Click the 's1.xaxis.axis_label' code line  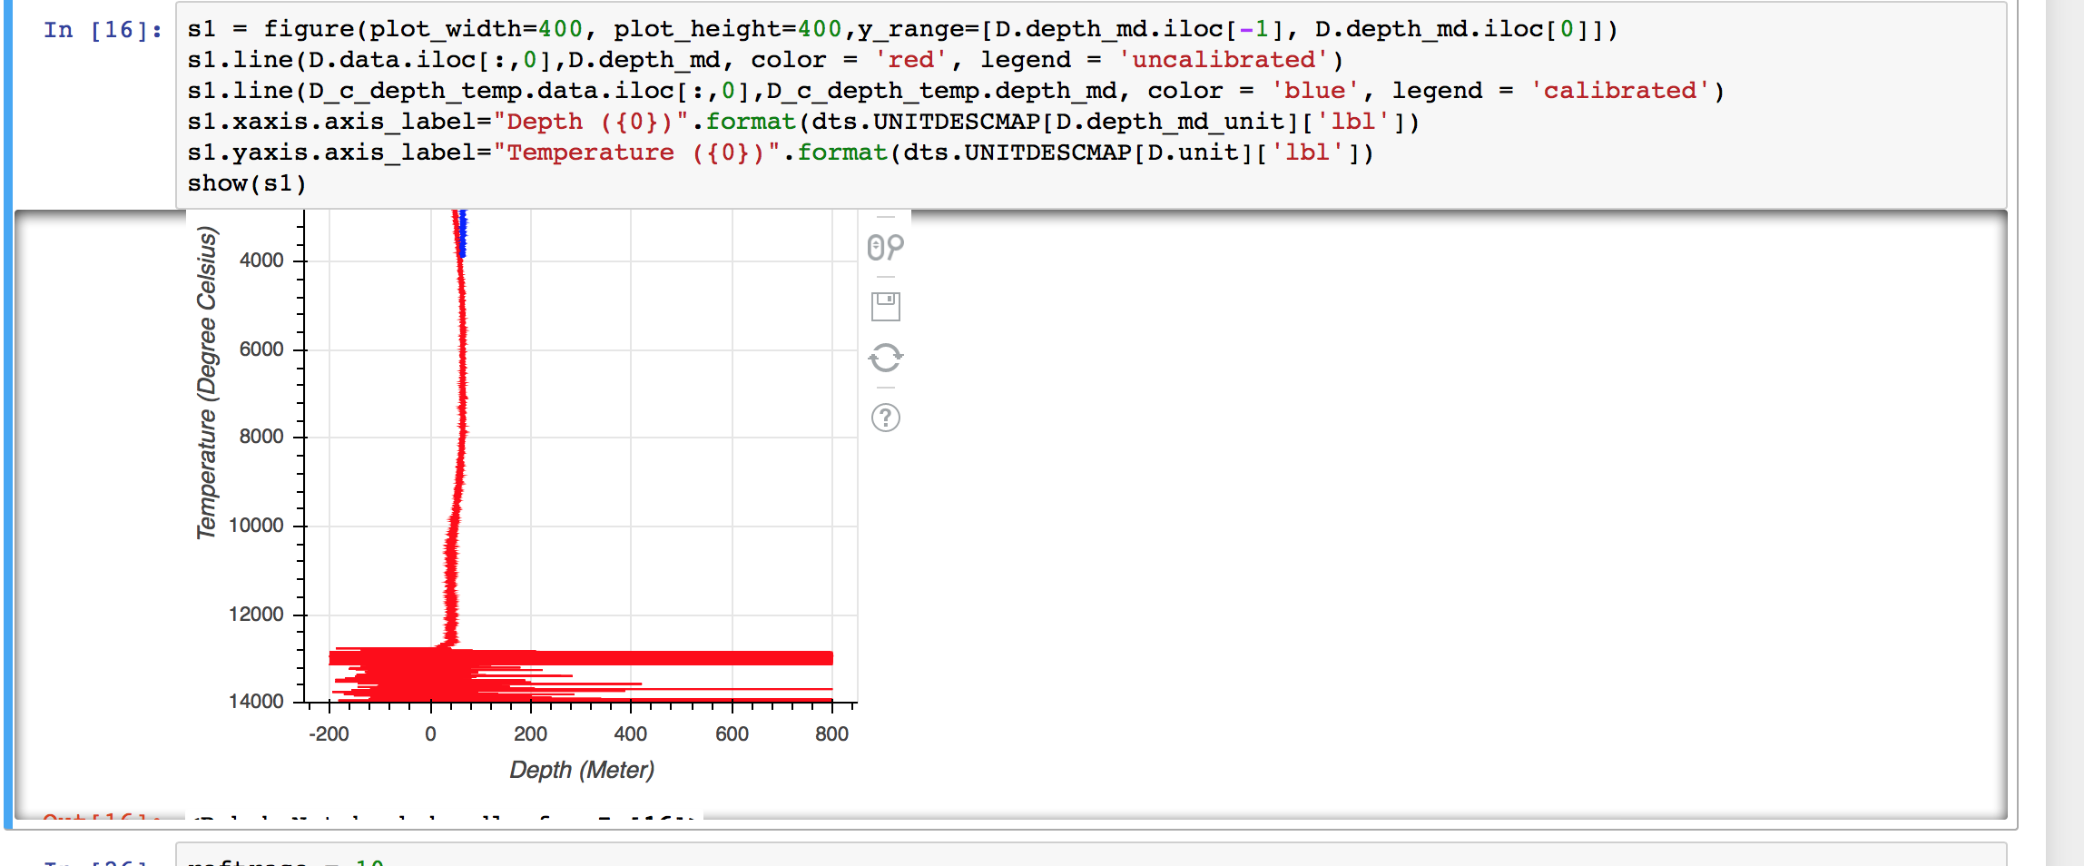tap(803, 122)
